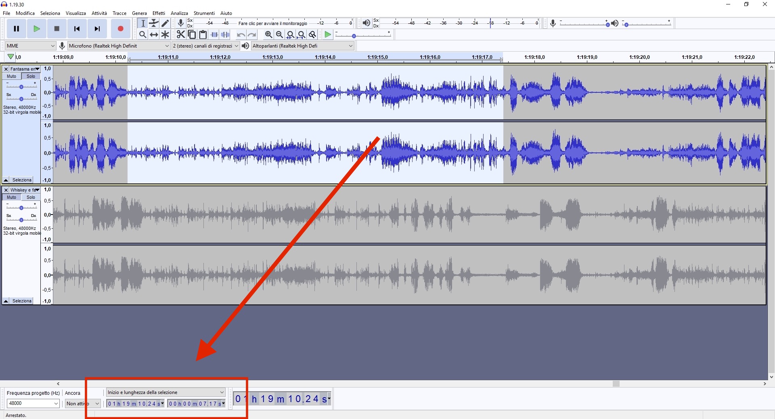Mute the Fantasma track
775x419 pixels.
coord(11,76)
